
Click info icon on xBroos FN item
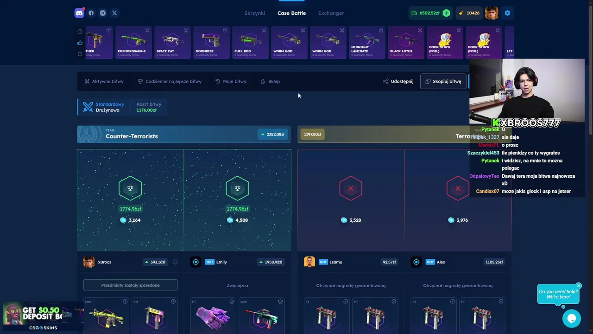coord(173,302)
